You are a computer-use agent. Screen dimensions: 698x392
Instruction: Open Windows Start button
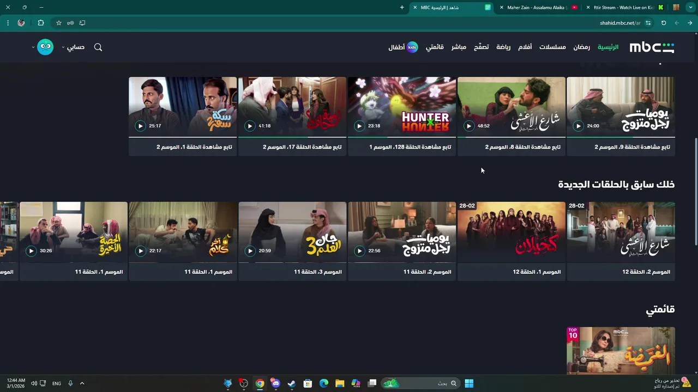coord(469,383)
